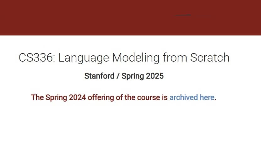Screen dimensions: 261x165
Task: Click "Spring 2025" in the subtitle
Action: point(143,76)
